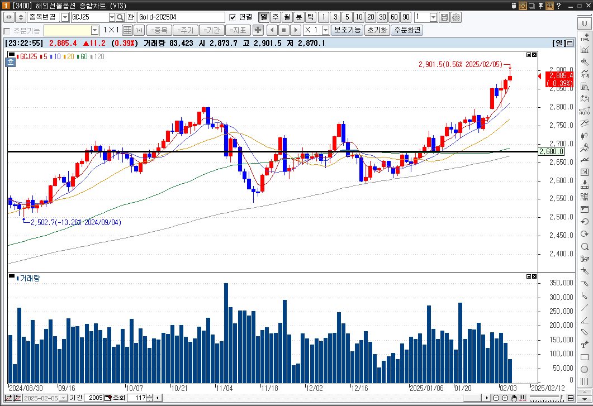This screenshot has width=593, height=406.
Task: Click the download arrow icon in sidebar
Action: tap(585, 184)
